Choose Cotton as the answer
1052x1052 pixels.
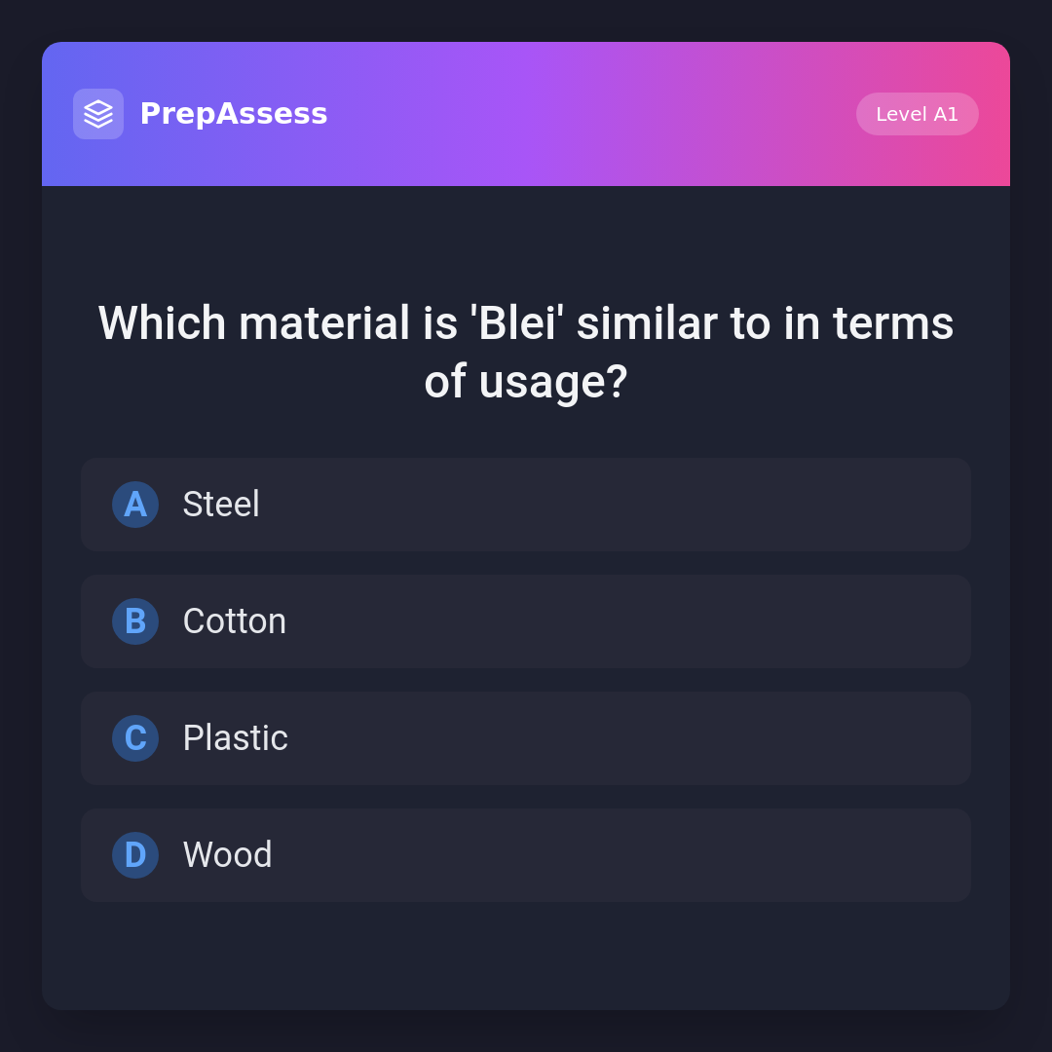[x=526, y=621]
